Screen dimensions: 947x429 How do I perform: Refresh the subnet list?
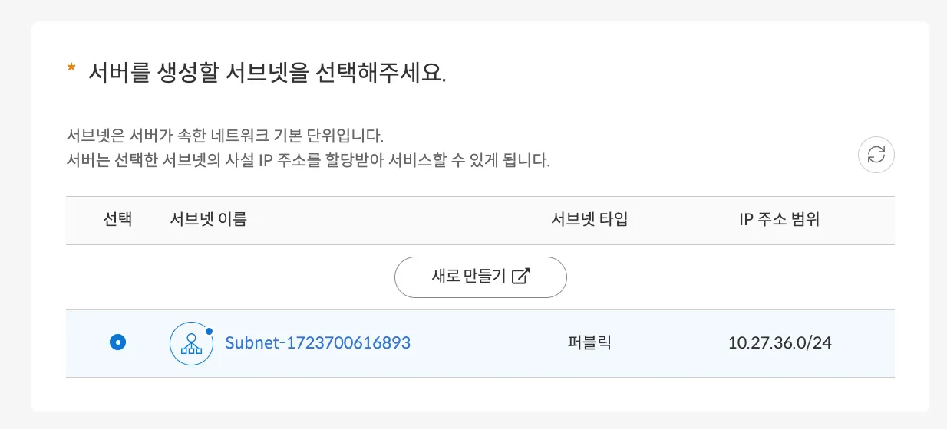[876, 155]
